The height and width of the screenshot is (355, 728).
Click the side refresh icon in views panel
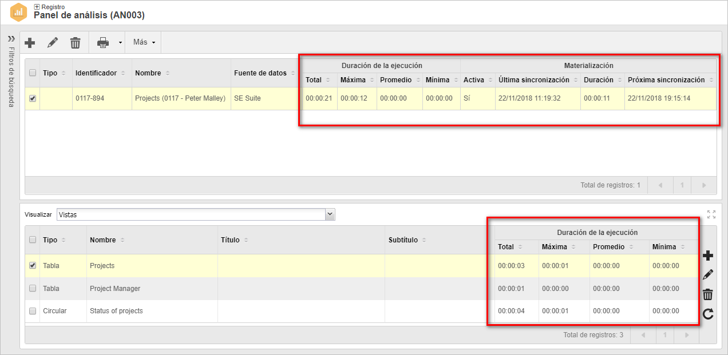708,314
